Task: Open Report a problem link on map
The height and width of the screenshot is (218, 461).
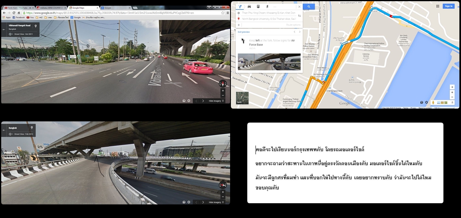Action: [425, 108]
